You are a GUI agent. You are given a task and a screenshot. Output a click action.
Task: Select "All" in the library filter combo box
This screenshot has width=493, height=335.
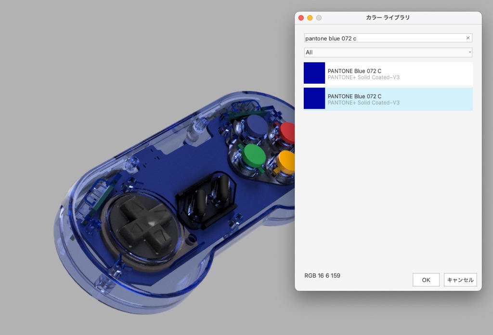337,52
